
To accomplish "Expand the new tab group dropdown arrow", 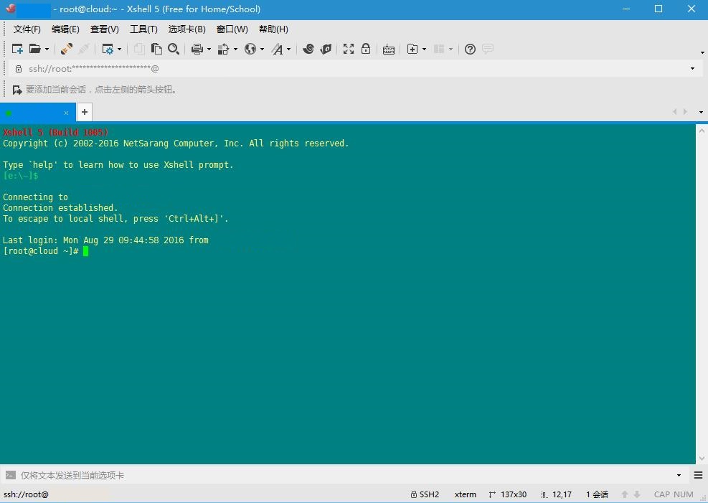I will pyautogui.click(x=424, y=49).
